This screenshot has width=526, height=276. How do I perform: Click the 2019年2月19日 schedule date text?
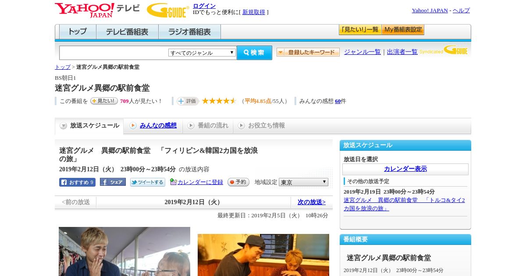pos(389,192)
